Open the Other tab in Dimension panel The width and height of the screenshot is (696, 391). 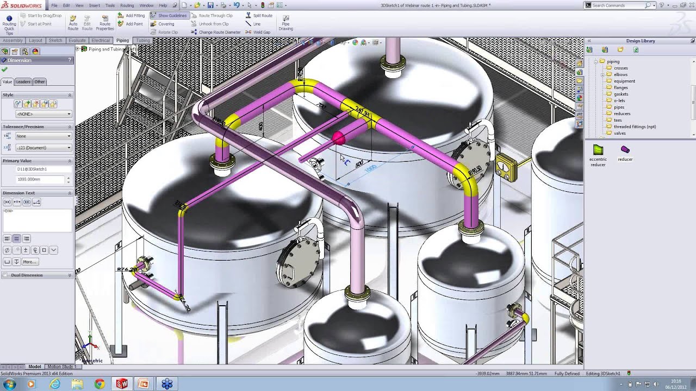(x=40, y=82)
